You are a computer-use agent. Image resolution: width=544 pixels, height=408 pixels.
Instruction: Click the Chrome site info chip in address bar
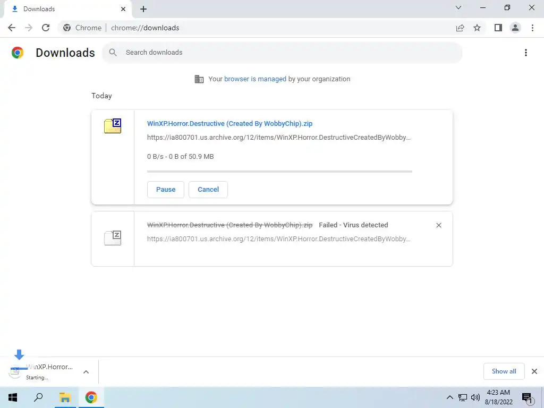click(82, 28)
